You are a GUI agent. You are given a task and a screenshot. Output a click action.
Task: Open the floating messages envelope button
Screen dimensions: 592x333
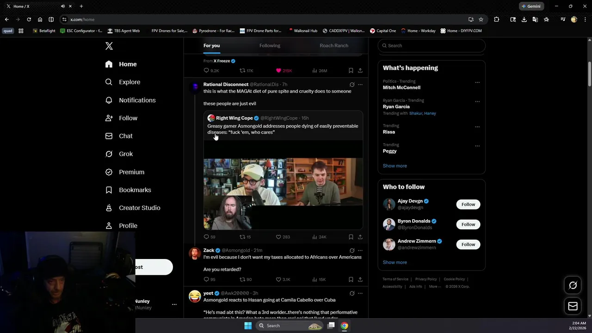click(573, 306)
